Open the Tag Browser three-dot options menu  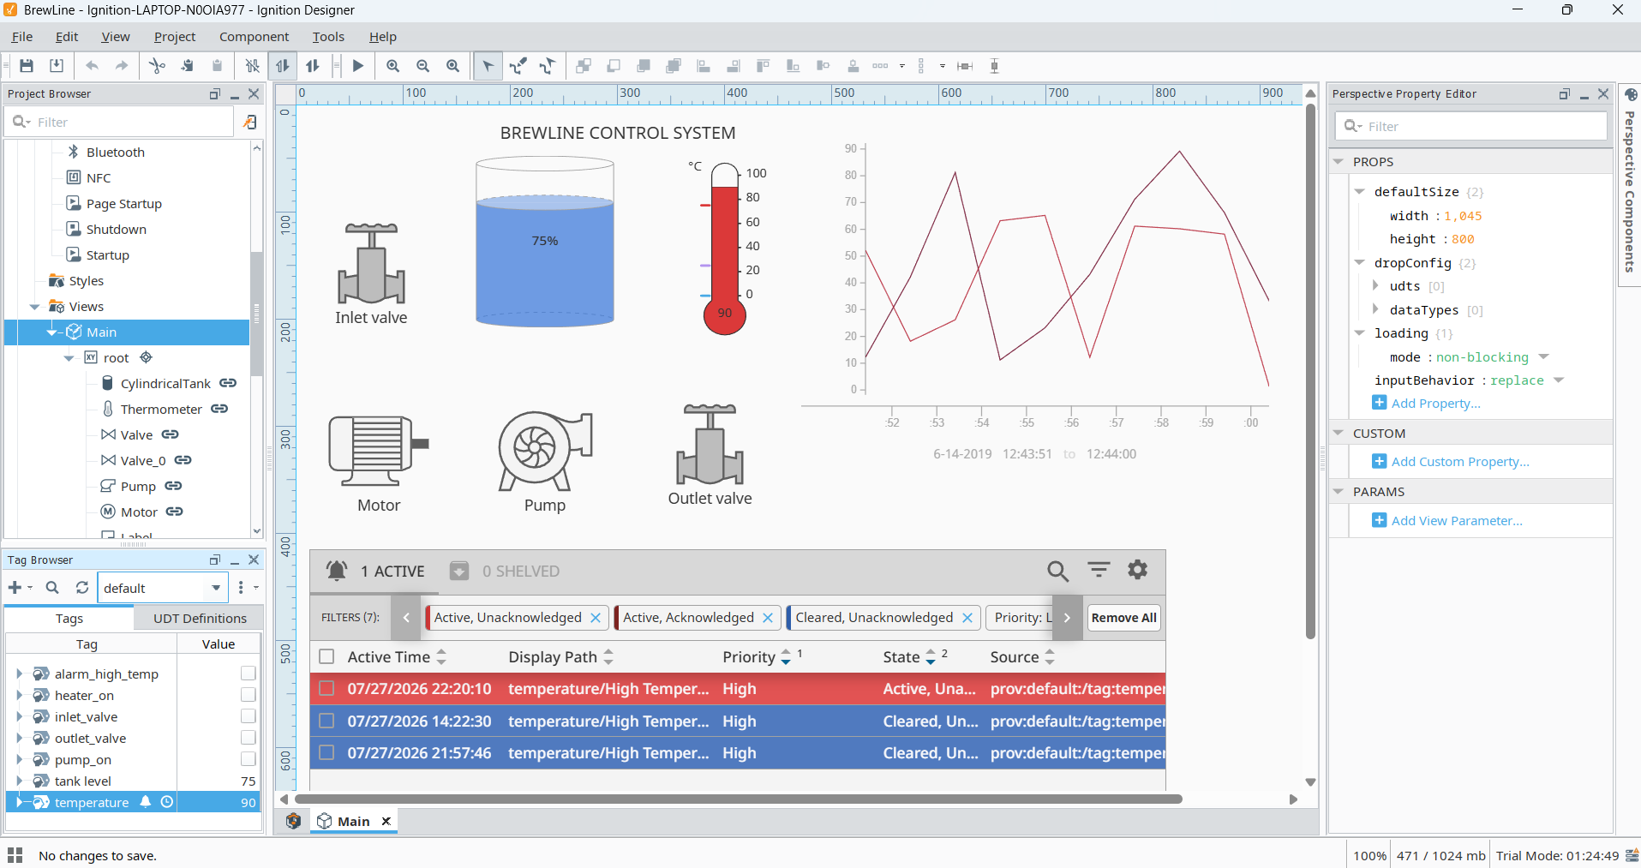(x=241, y=588)
